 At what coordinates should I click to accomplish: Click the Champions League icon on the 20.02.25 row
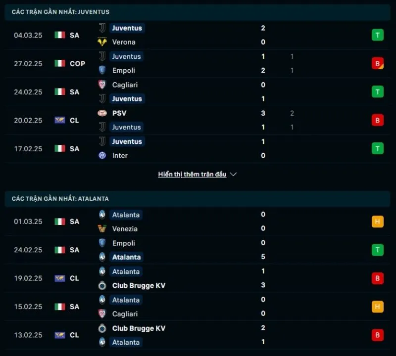(x=60, y=120)
